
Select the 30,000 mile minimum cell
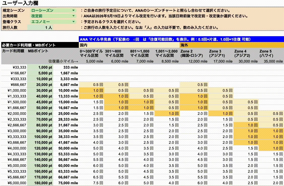(x=246, y=62)
